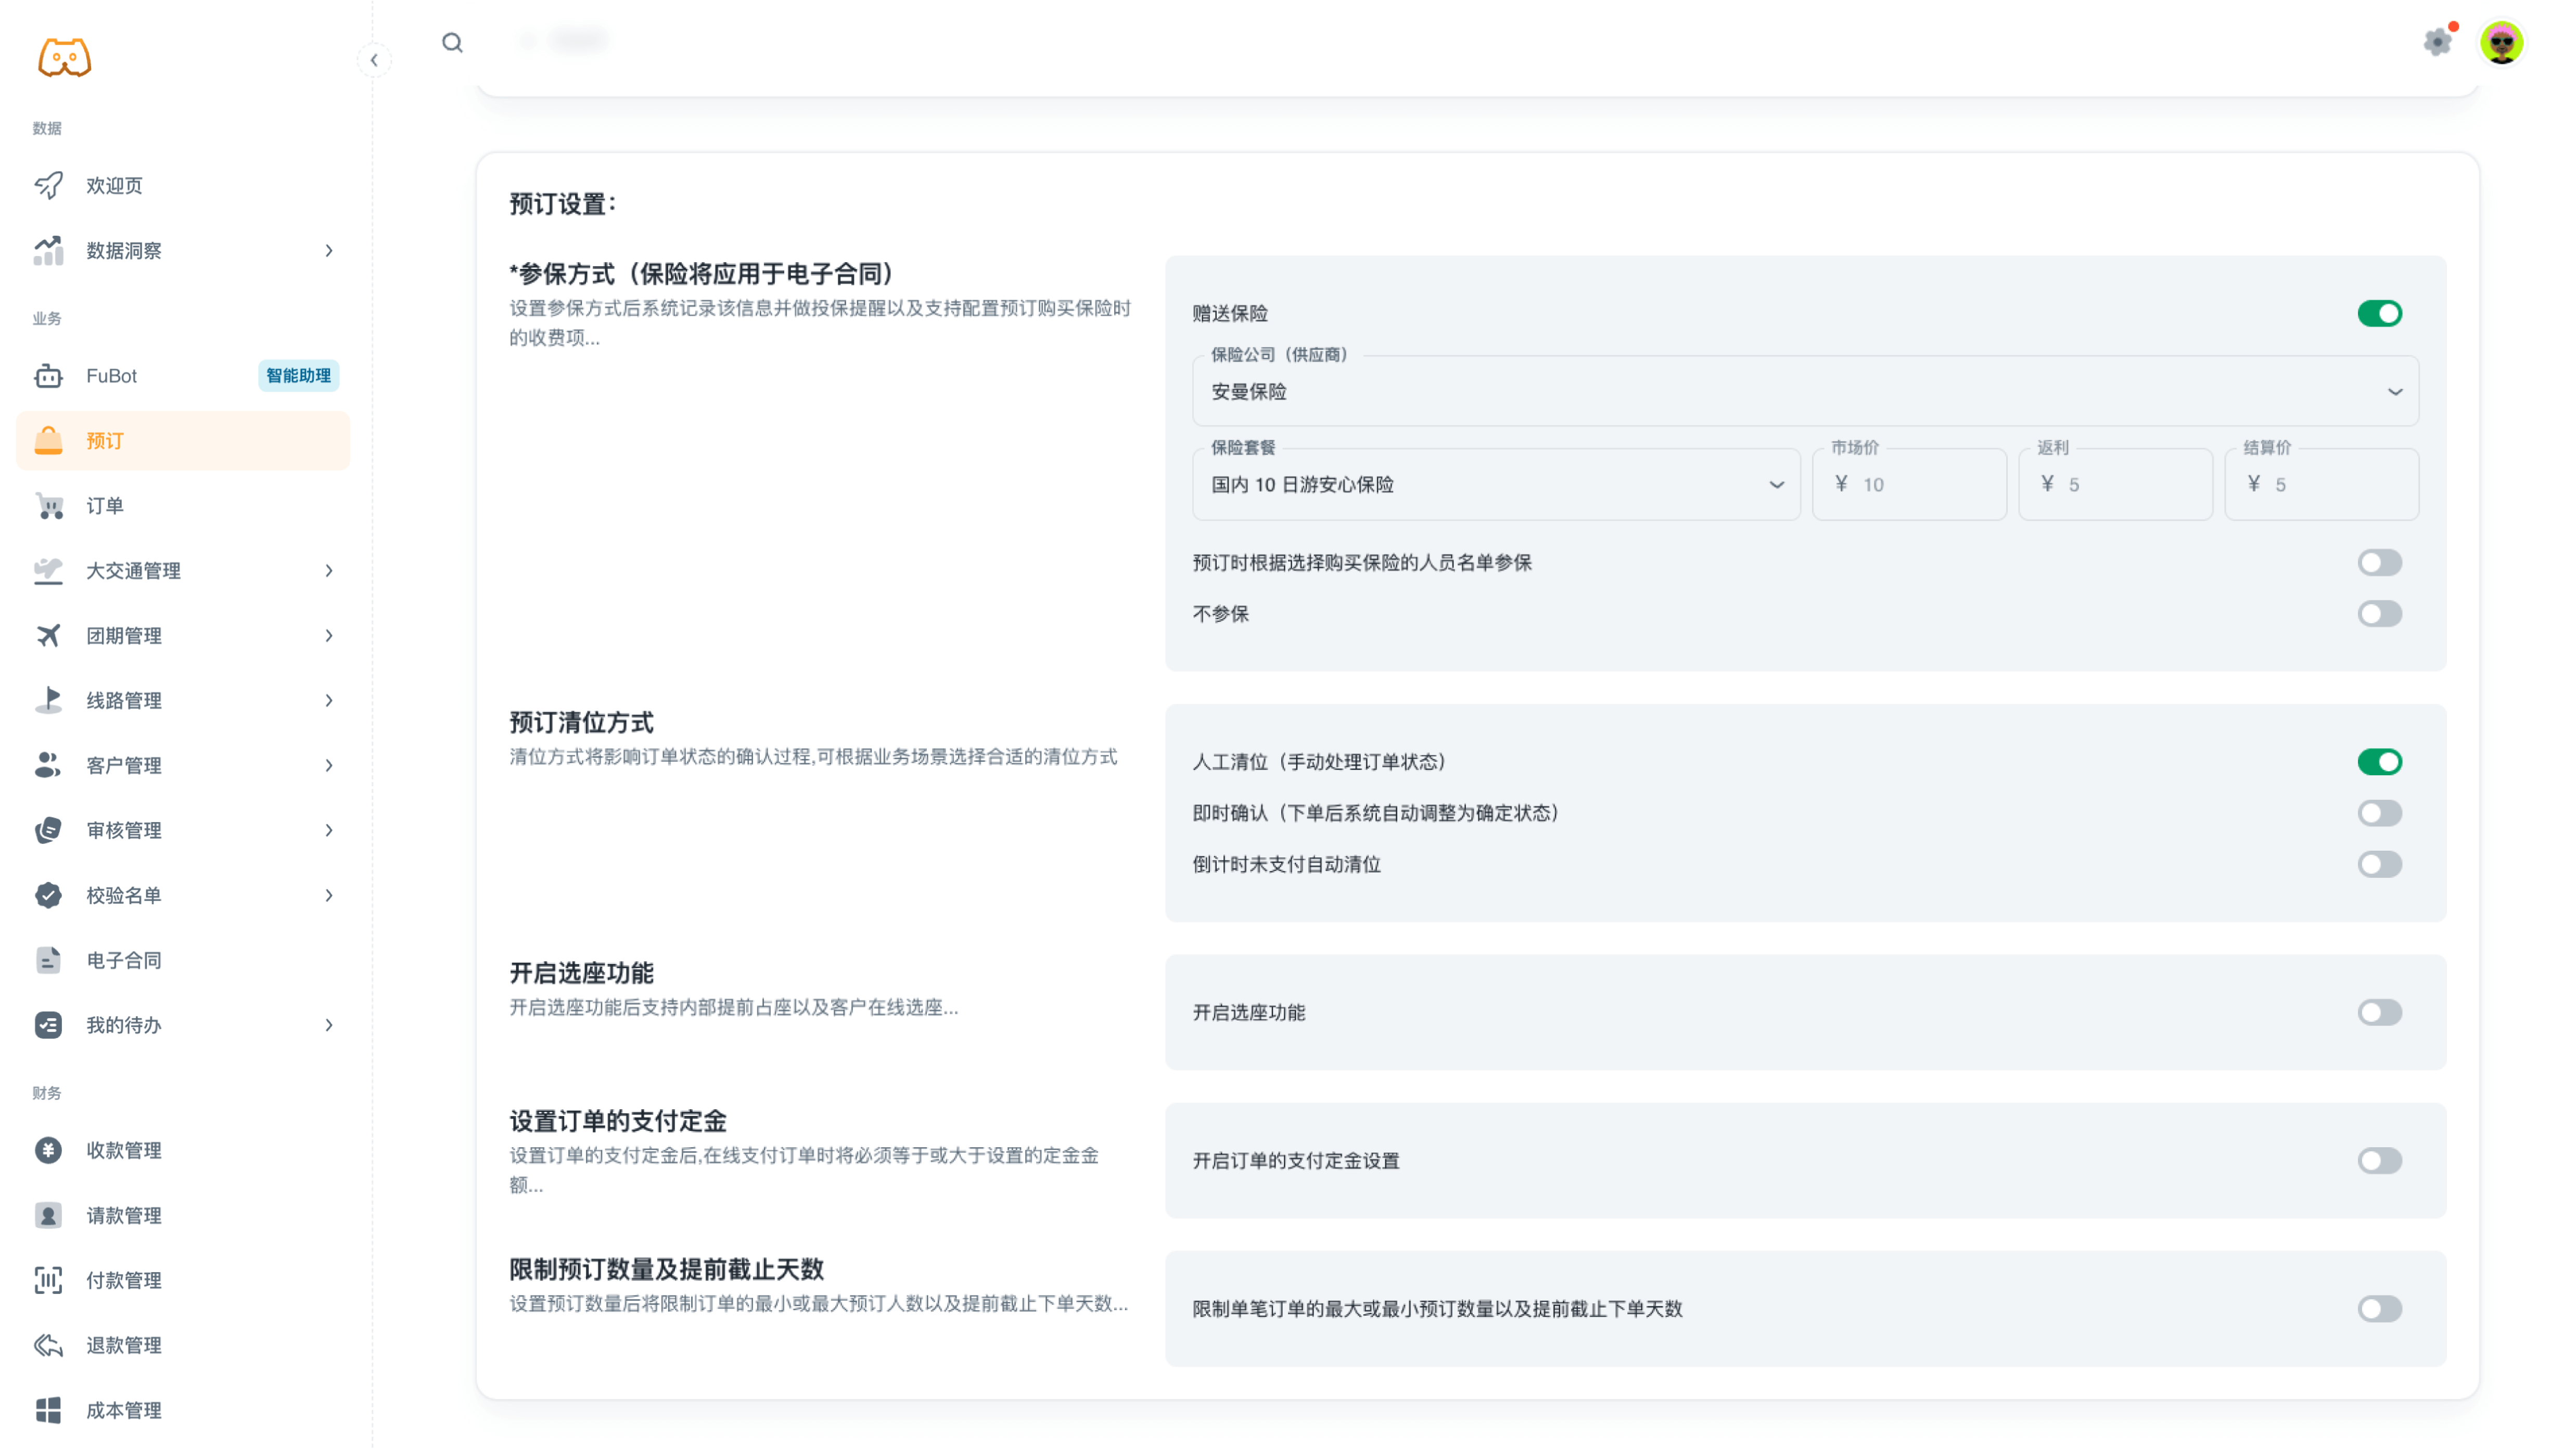Select the 预订 menu item
Screen dimensions: 2576x1449
click(x=184, y=441)
